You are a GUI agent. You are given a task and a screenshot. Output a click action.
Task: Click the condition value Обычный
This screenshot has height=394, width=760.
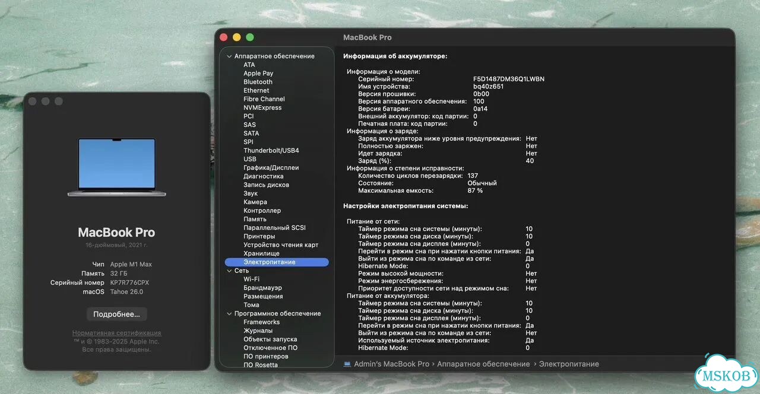(482, 183)
